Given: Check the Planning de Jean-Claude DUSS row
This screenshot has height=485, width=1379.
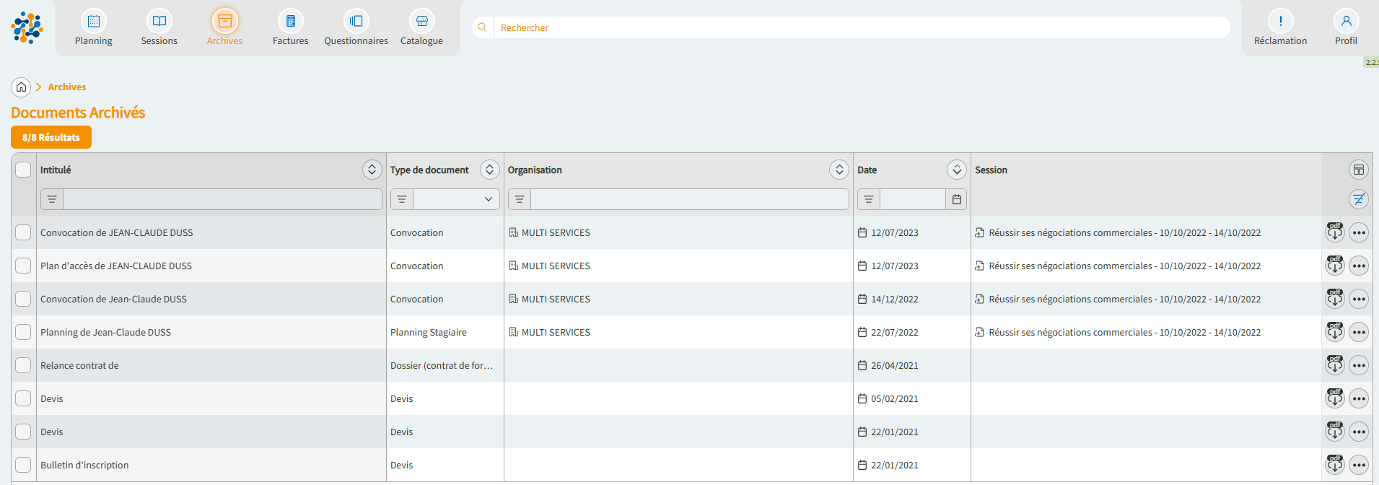Looking at the screenshot, I should click(x=23, y=332).
